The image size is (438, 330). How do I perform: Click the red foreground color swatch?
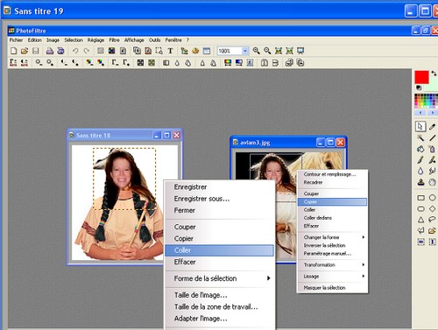[421, 77]
